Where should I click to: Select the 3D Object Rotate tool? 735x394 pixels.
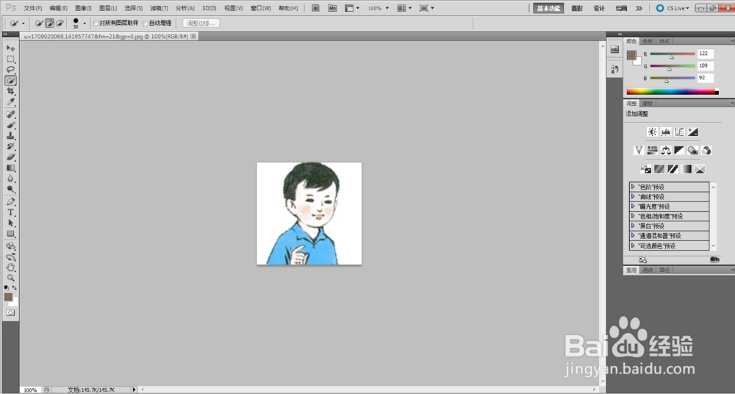pyautogui.click(x=10, y=247)
